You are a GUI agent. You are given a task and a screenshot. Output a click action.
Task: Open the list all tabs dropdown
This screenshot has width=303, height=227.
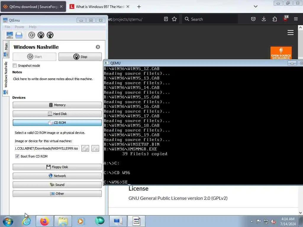tap(256, 7)
